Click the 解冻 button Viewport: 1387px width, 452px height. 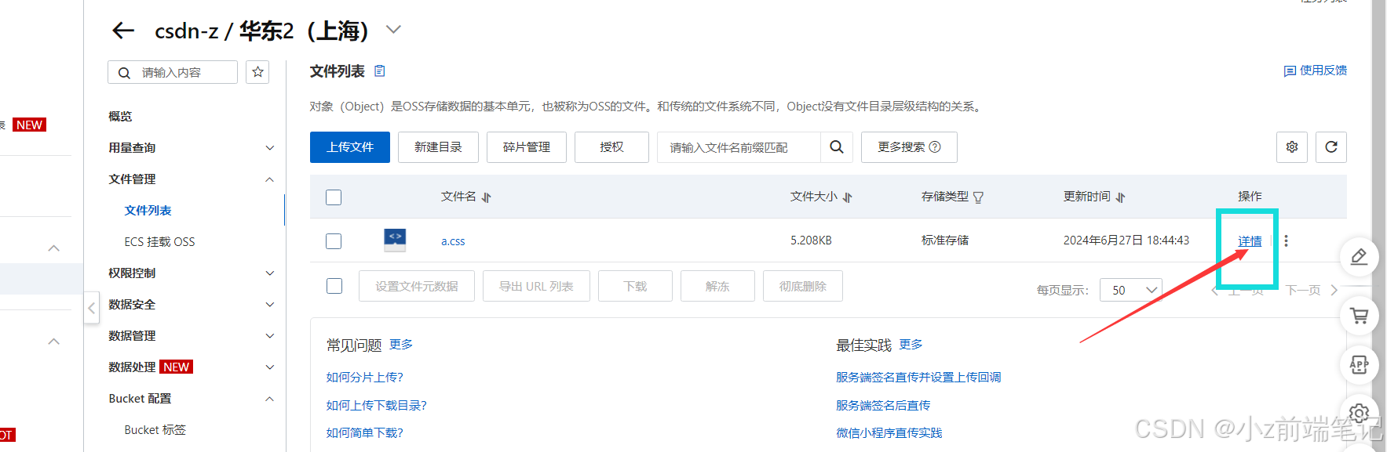pyautogui.click(x=717, y=286)
